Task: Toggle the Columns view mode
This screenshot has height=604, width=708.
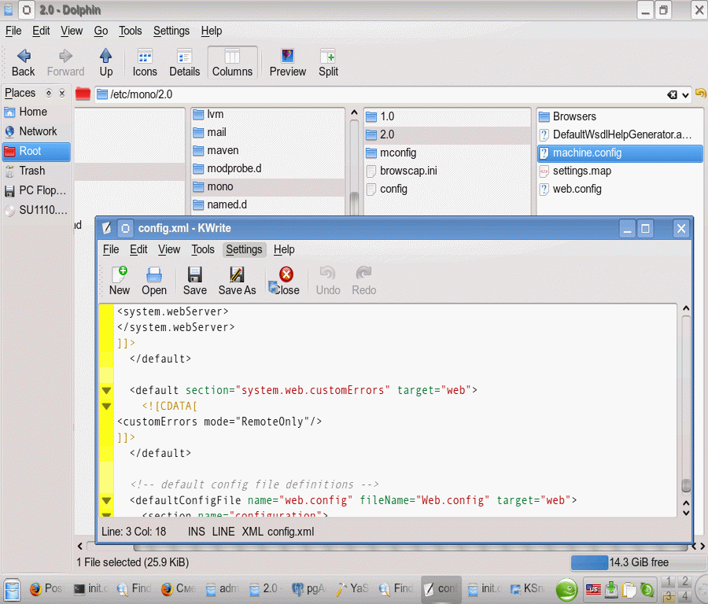Action: pyautogui.click(x=232, y=63)
